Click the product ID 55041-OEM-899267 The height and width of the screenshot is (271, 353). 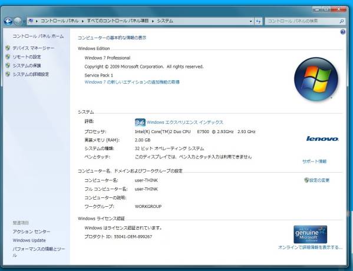(133, 237)
